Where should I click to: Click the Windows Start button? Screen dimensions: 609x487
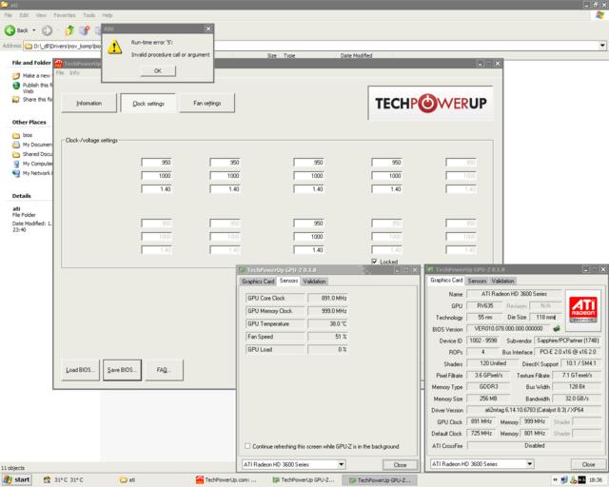pyautogui.click(x=17, y=480)
